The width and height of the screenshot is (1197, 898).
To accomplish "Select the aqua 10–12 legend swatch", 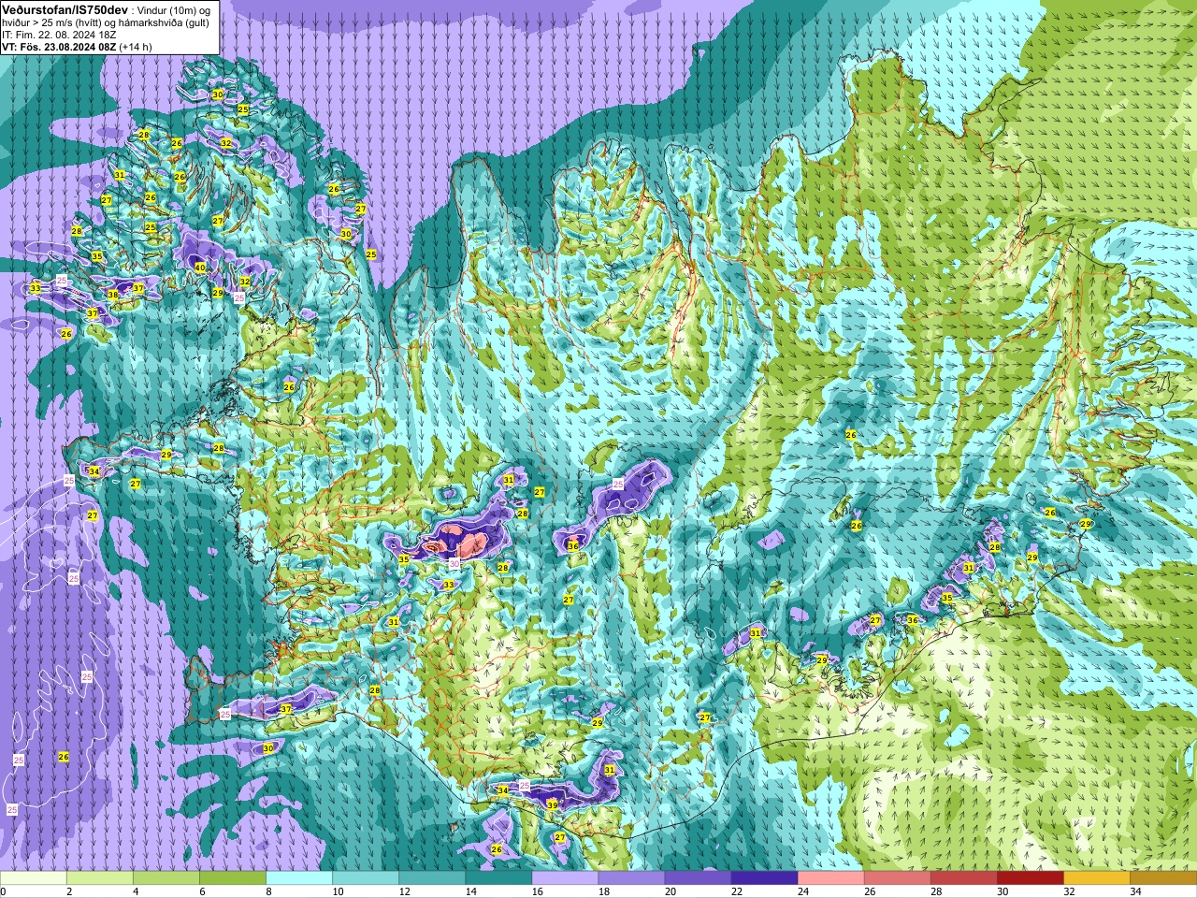I will 366,878.
